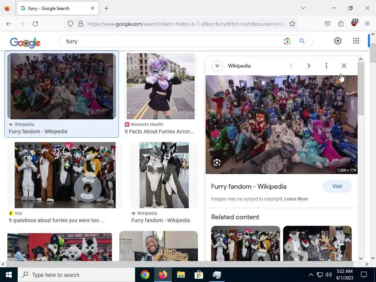The image size is (376, 282).
Task: Search inside this image with Lens
Action: (217, 163)
